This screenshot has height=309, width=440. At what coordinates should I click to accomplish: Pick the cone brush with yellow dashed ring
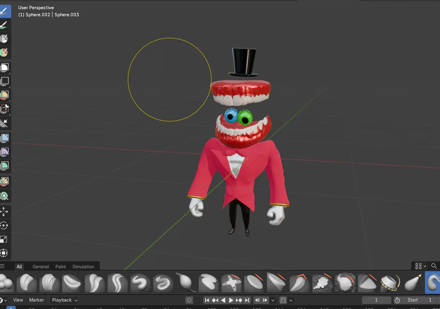coord(390,282)
